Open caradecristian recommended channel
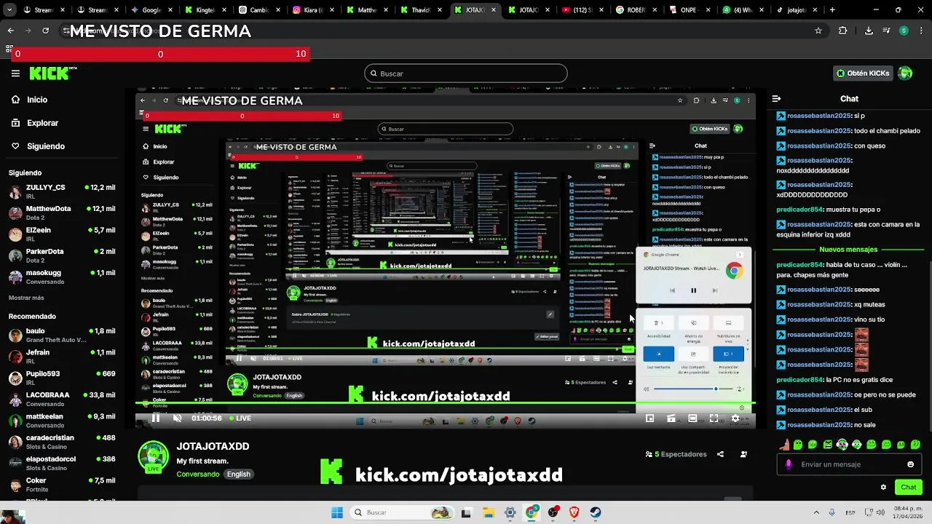 62,442
